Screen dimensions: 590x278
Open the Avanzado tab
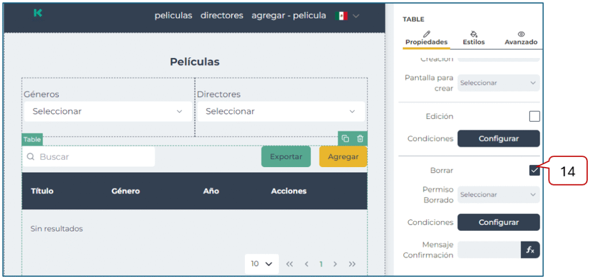pyautogui.click(x=521, y=38)
